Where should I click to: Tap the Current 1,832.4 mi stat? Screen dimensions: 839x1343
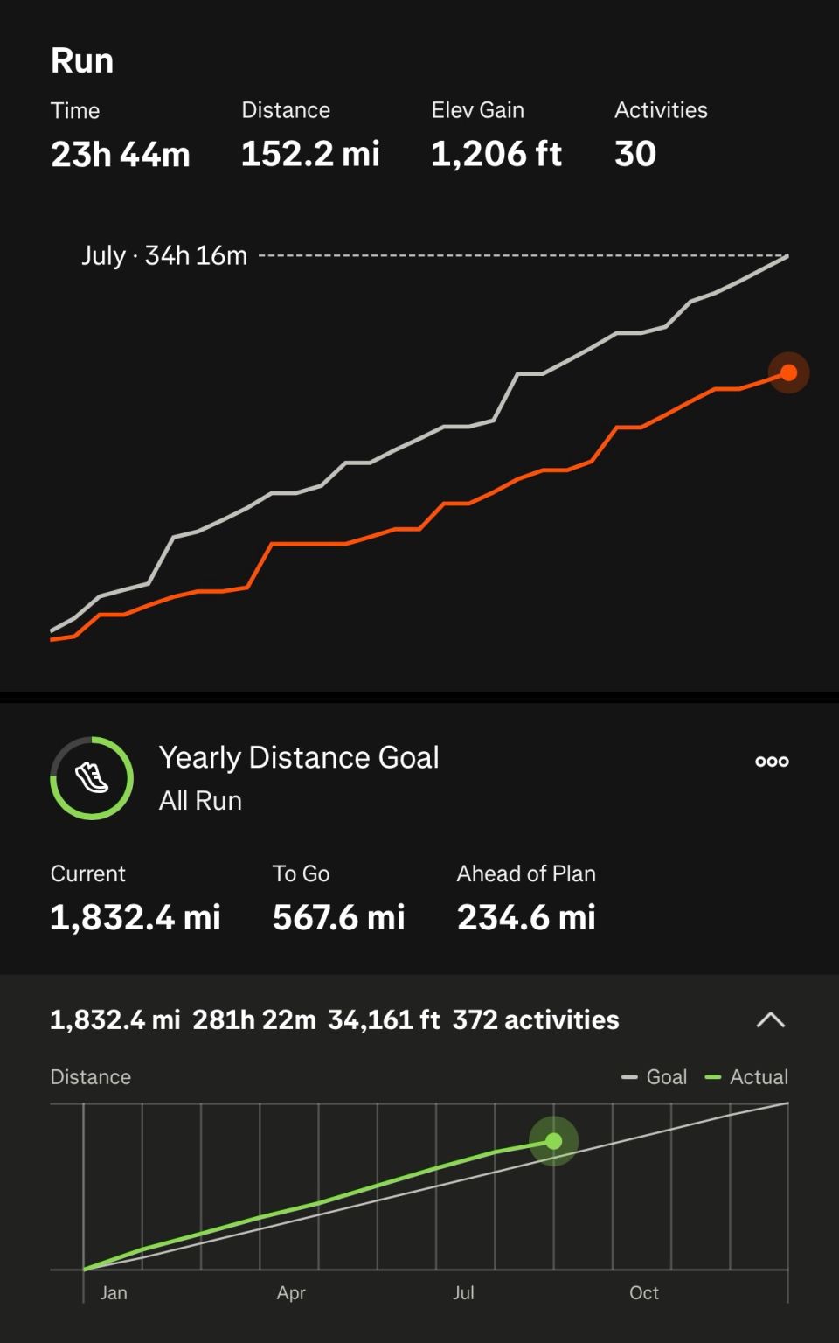point(135,917)
